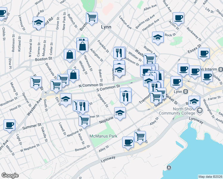Open the shopping bag marker near Harwood St
This screenshot has height=179, width=223.
tap(83, 47)
